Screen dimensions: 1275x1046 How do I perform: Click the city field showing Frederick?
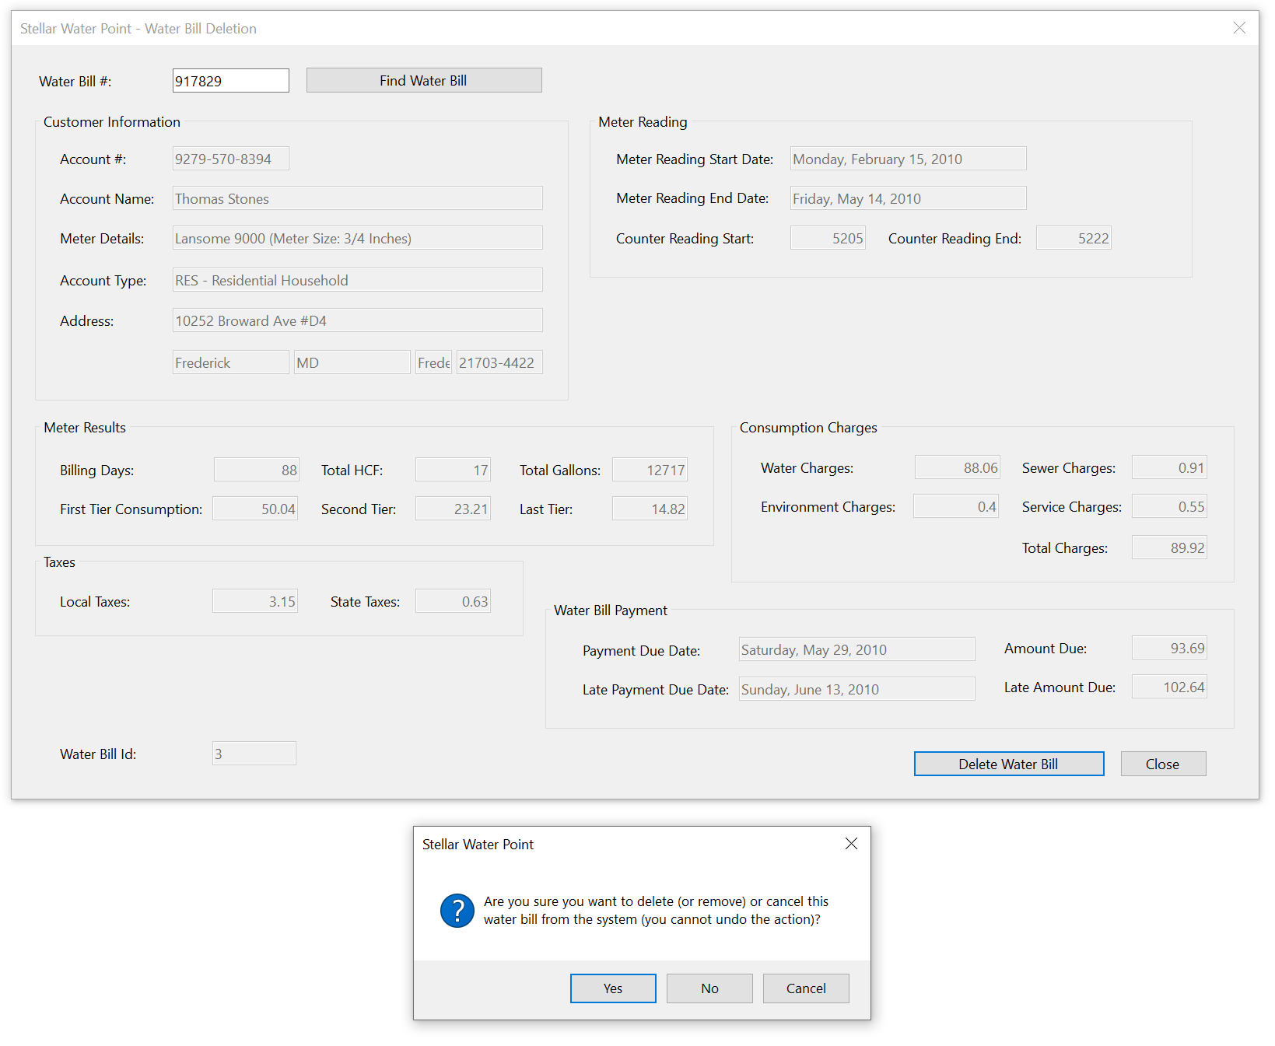pos(230,362)
